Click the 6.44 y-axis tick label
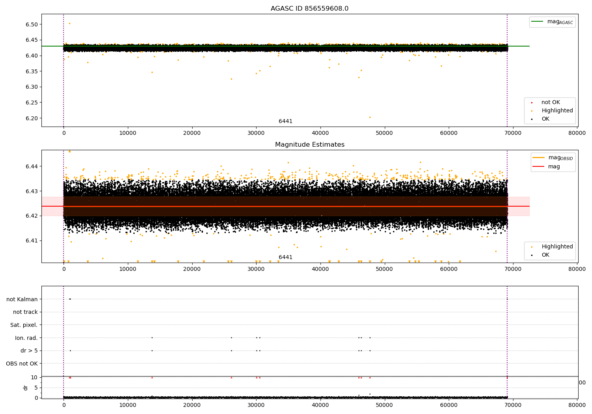Screen dimensions: 592x414 32,166
